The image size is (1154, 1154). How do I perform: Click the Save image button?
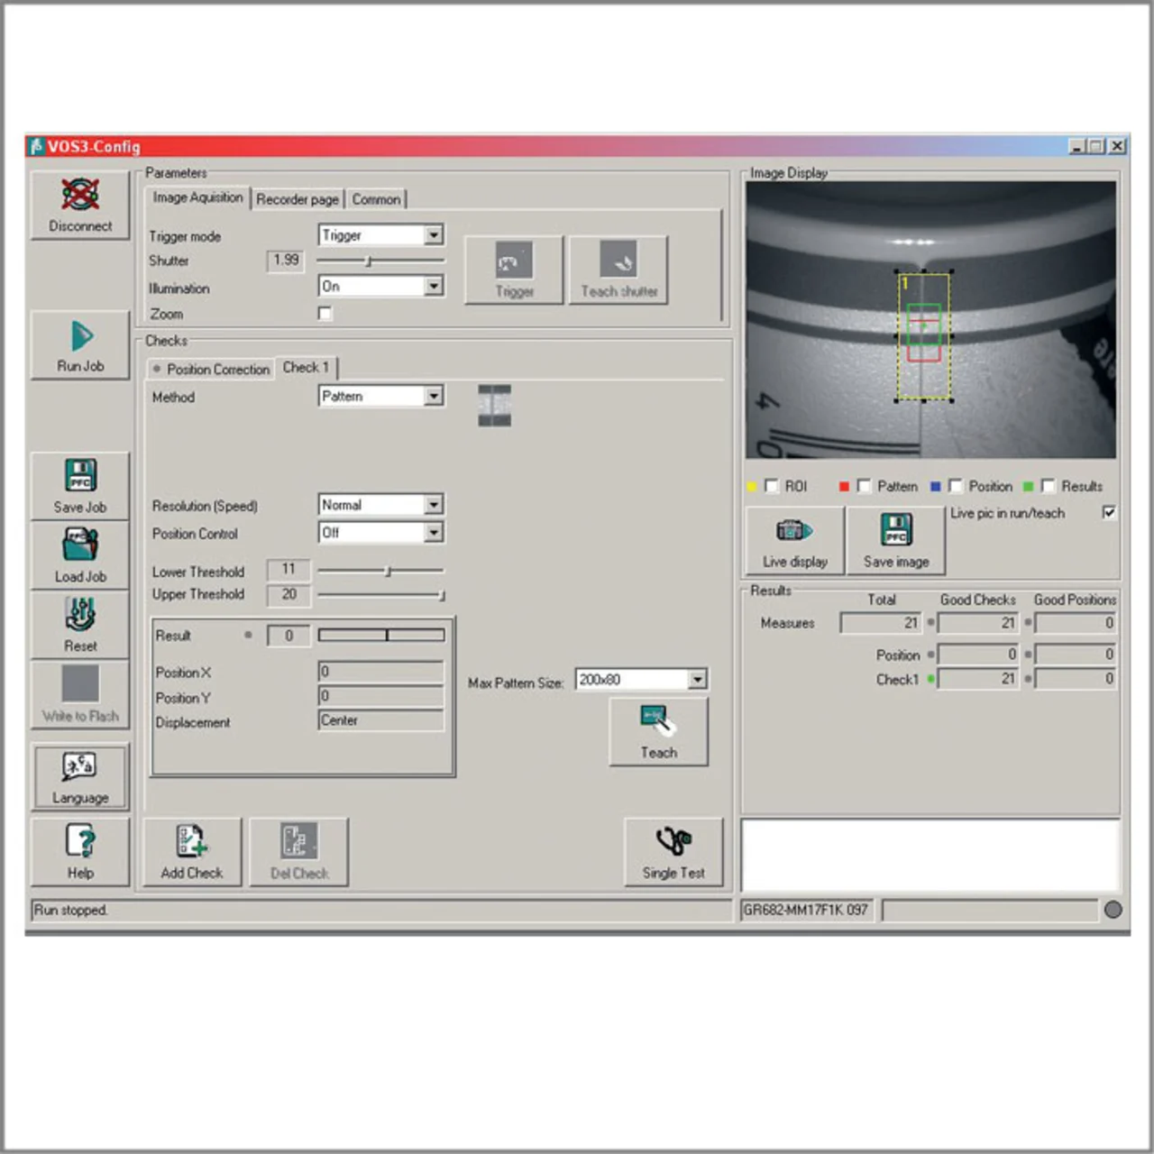895,540
